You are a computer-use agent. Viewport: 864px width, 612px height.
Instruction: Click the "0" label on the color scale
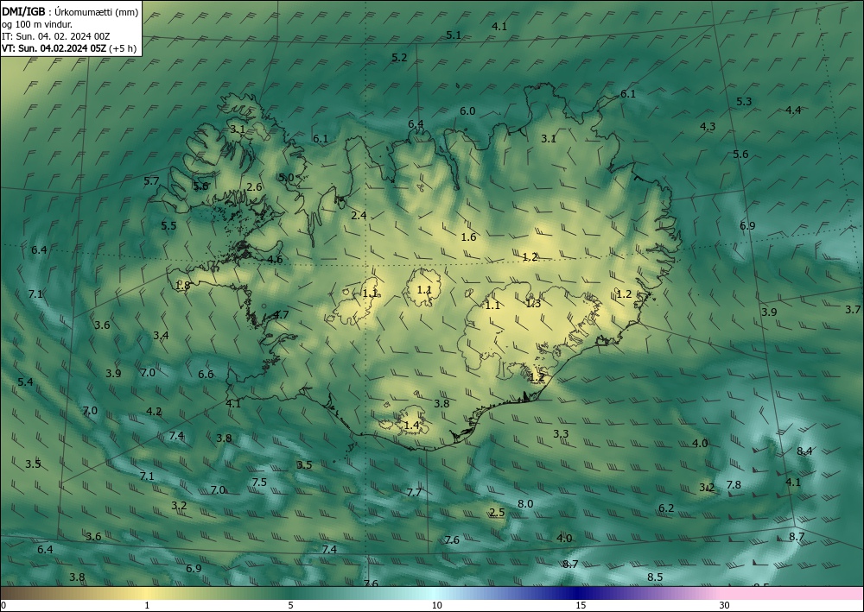(3, 606)
